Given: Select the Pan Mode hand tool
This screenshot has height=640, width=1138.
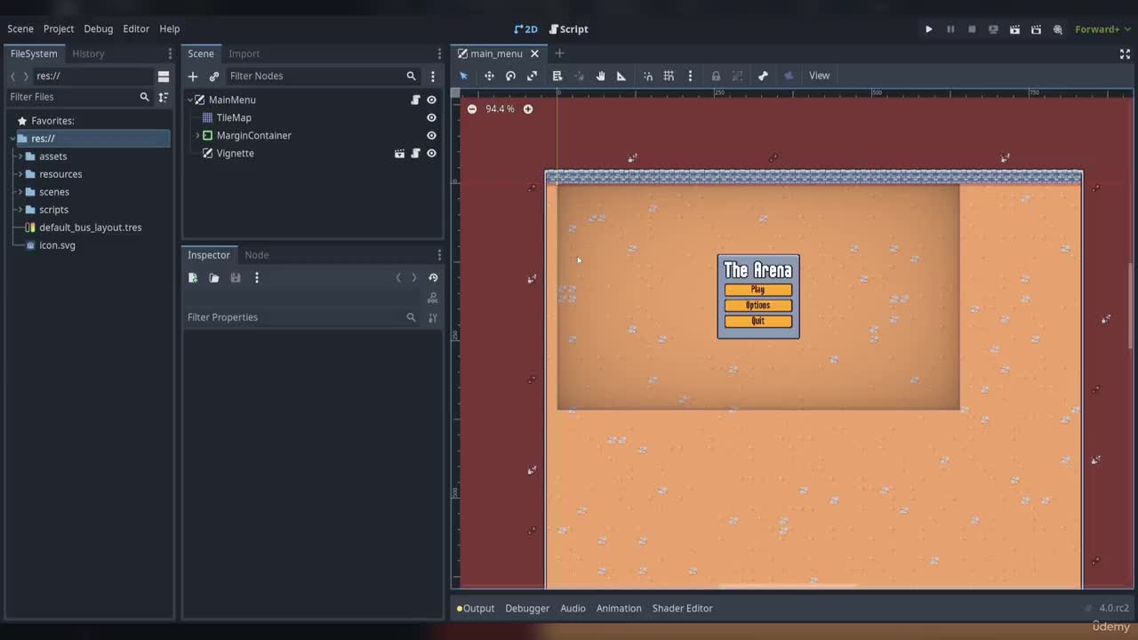Looking at the screenshot, I should pyautogui.click(x=600, y=76).
